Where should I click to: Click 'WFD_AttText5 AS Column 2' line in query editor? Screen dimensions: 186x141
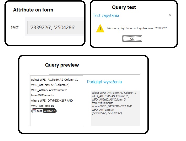click(x=50, y=85)
